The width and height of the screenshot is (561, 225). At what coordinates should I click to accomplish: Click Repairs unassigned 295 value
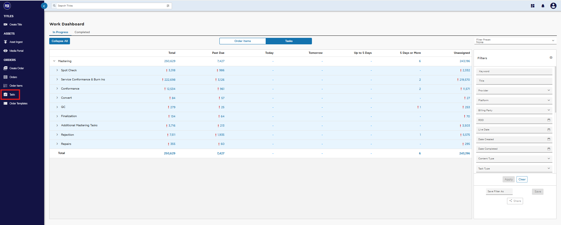tap(467, 144)
